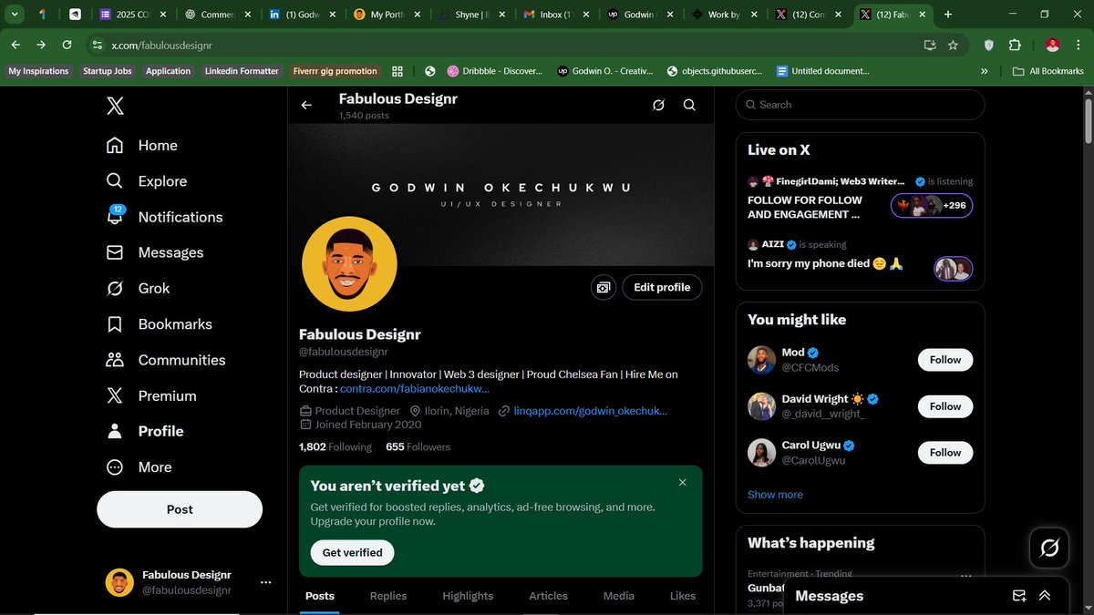Bookmark this page with the star icon
Screen dimensions: 1094x615
pos(953,45)
